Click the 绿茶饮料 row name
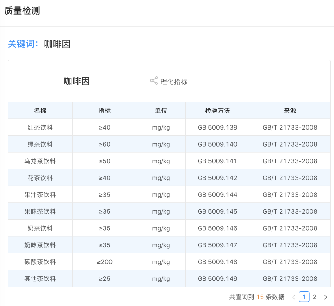Screen dimensions: 334x306 (40, 144)
